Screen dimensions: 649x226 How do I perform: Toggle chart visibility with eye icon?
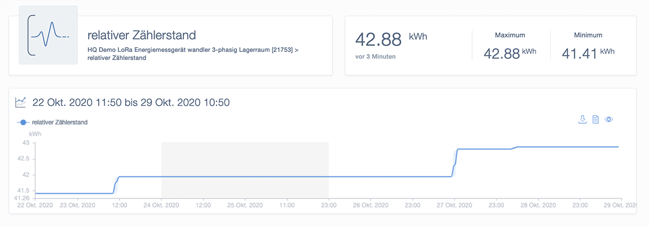point(608,119)
